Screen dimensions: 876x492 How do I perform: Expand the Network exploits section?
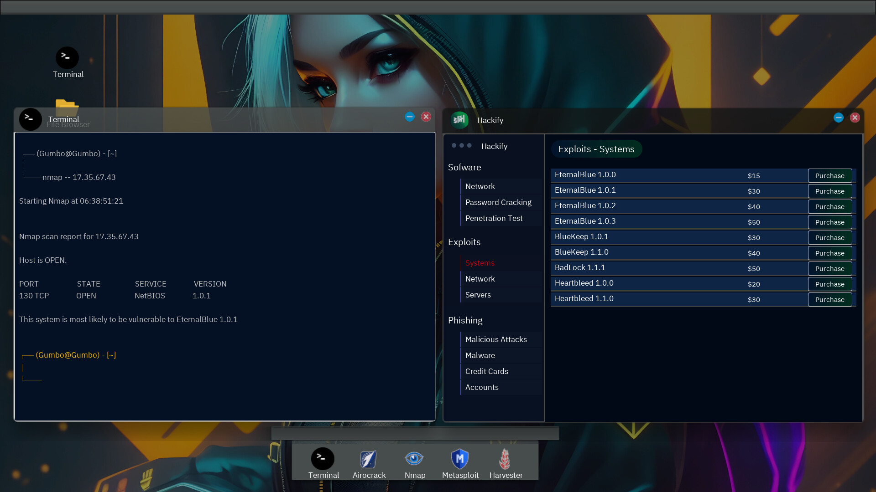click(480, 279)
